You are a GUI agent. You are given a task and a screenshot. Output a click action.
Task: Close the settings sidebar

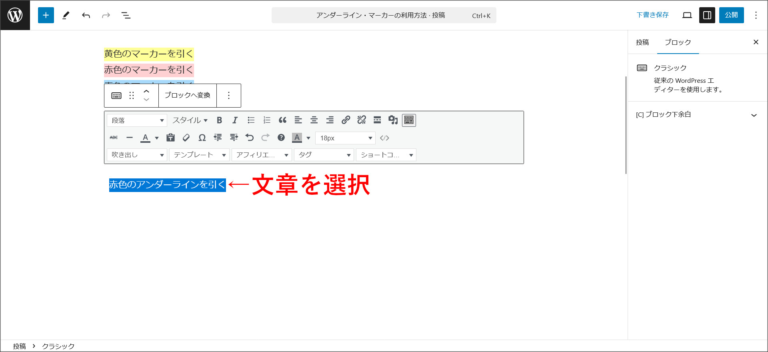coord(756,42)
